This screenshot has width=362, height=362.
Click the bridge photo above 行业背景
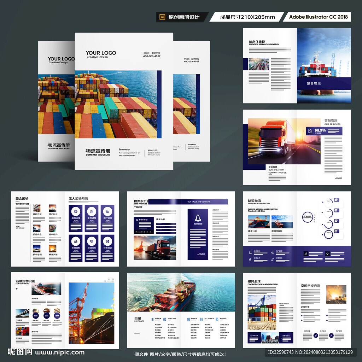tap(22, 314)
